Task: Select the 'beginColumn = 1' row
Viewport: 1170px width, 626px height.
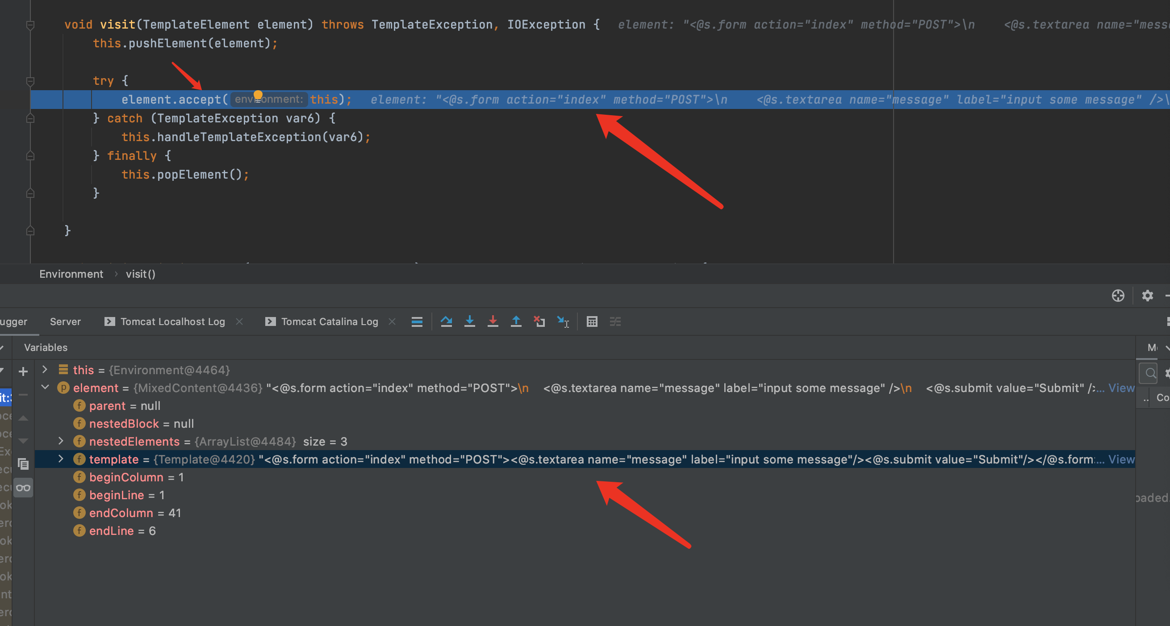Action: pyautogui.click(x=585, y=477)
